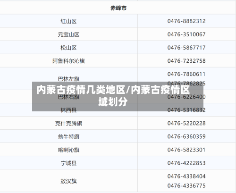The width and height of the screenshot is (236, 193).
Task: Click the 阿鲁科尔沁旗 cell
Action: tap(68, 61)
